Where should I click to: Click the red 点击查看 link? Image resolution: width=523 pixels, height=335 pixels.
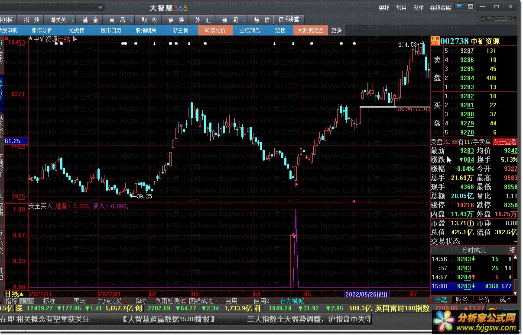[x=505, y=142]
